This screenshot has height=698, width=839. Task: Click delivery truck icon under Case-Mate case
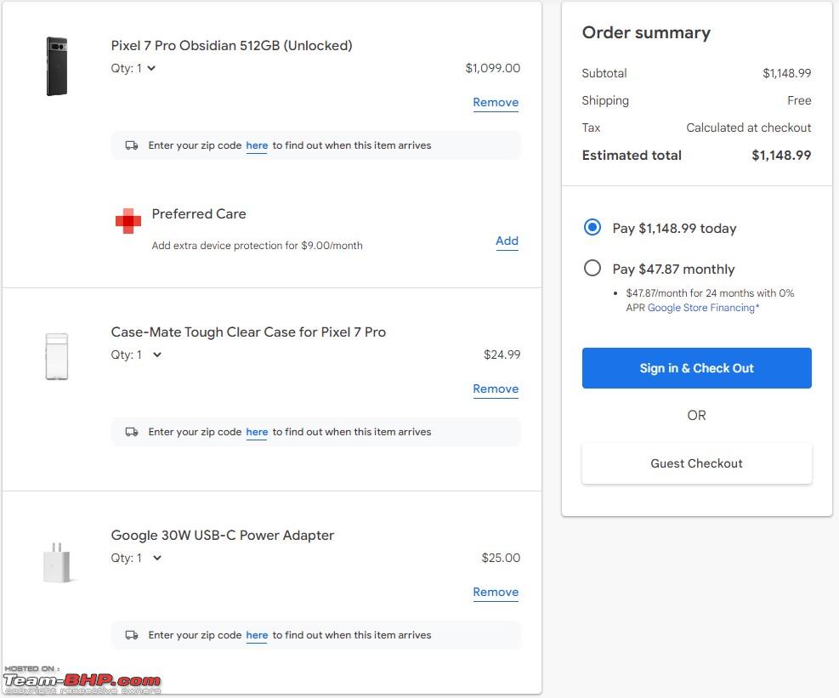point(132,432)
